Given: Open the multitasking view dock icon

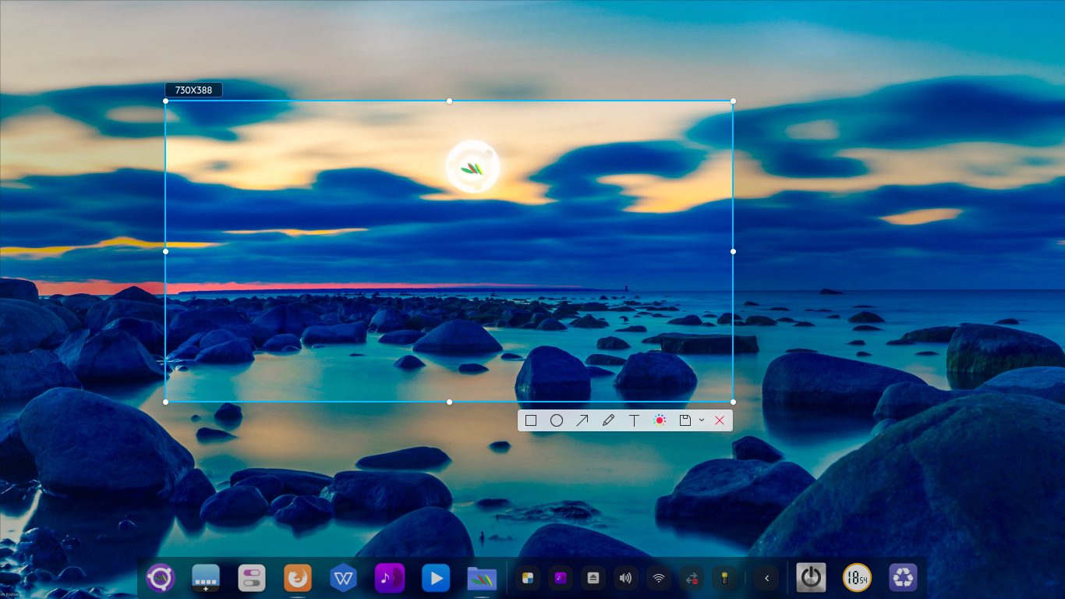Looking at the screenshot, I should tap(206, 578).
